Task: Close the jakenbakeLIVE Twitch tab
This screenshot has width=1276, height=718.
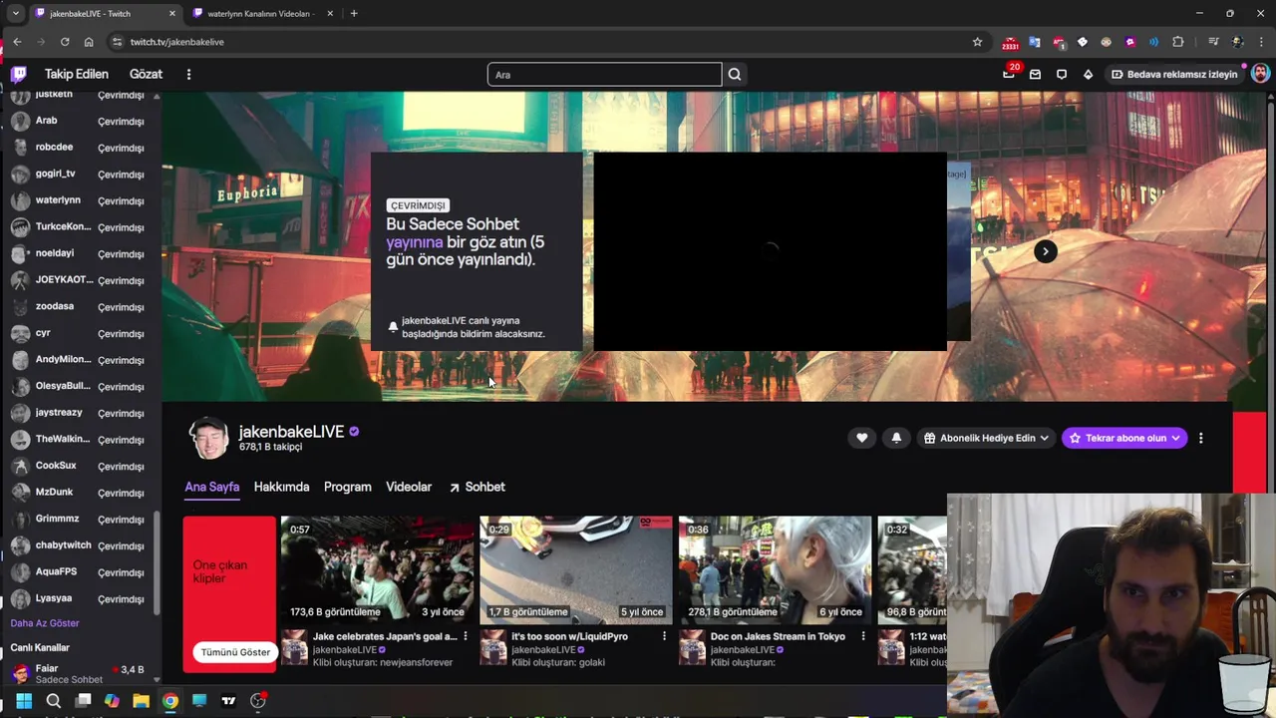Action: point(172,13)
